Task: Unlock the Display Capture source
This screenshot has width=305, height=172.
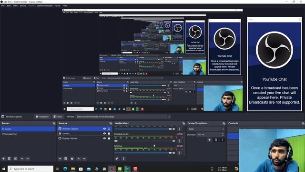Action: click(x=109, y=138)
